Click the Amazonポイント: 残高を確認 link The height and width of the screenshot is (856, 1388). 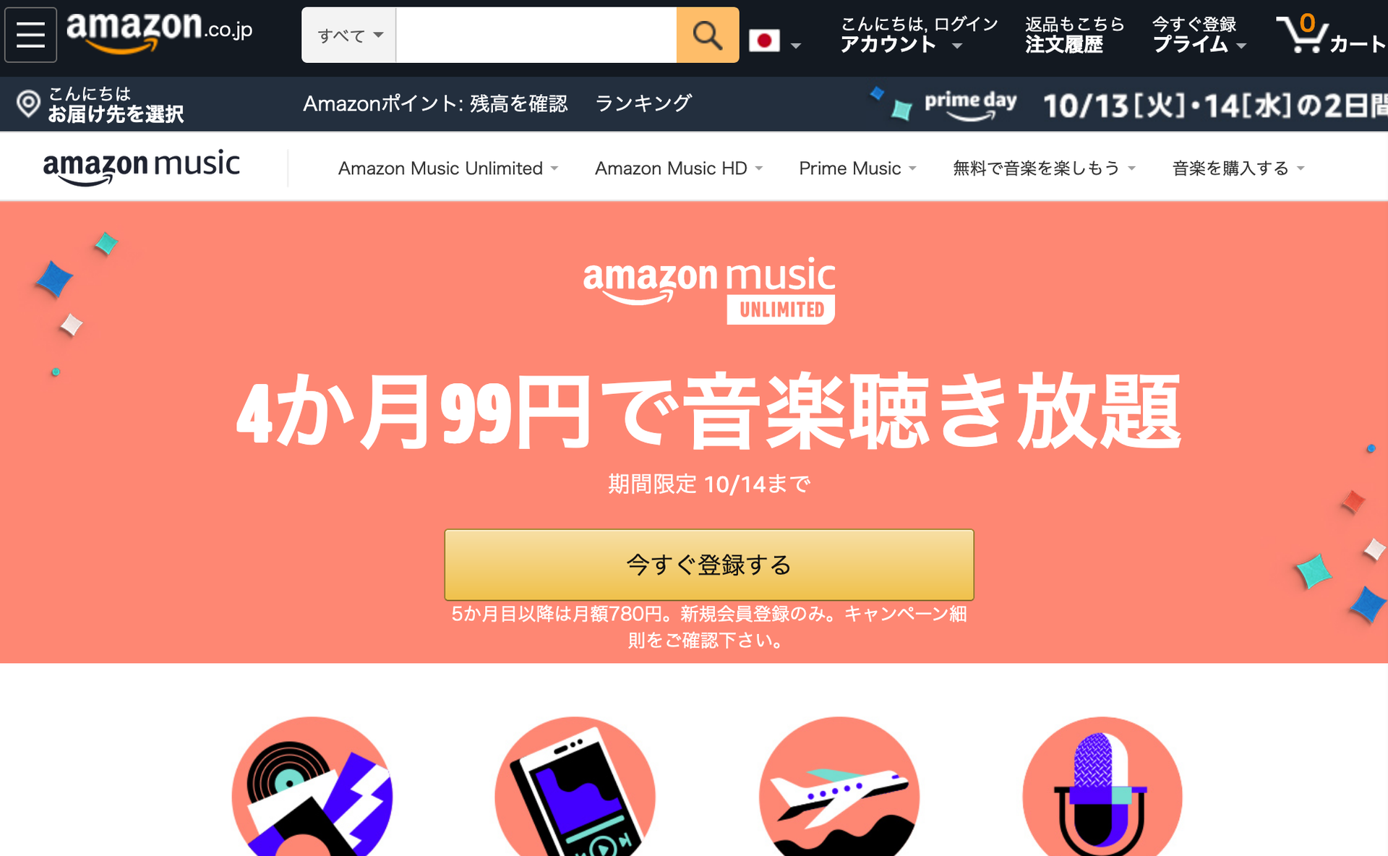[x=435, y=103]
